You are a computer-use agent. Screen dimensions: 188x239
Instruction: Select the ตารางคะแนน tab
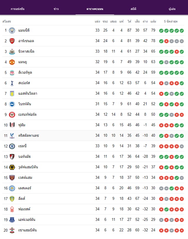(x=95, y=9)
